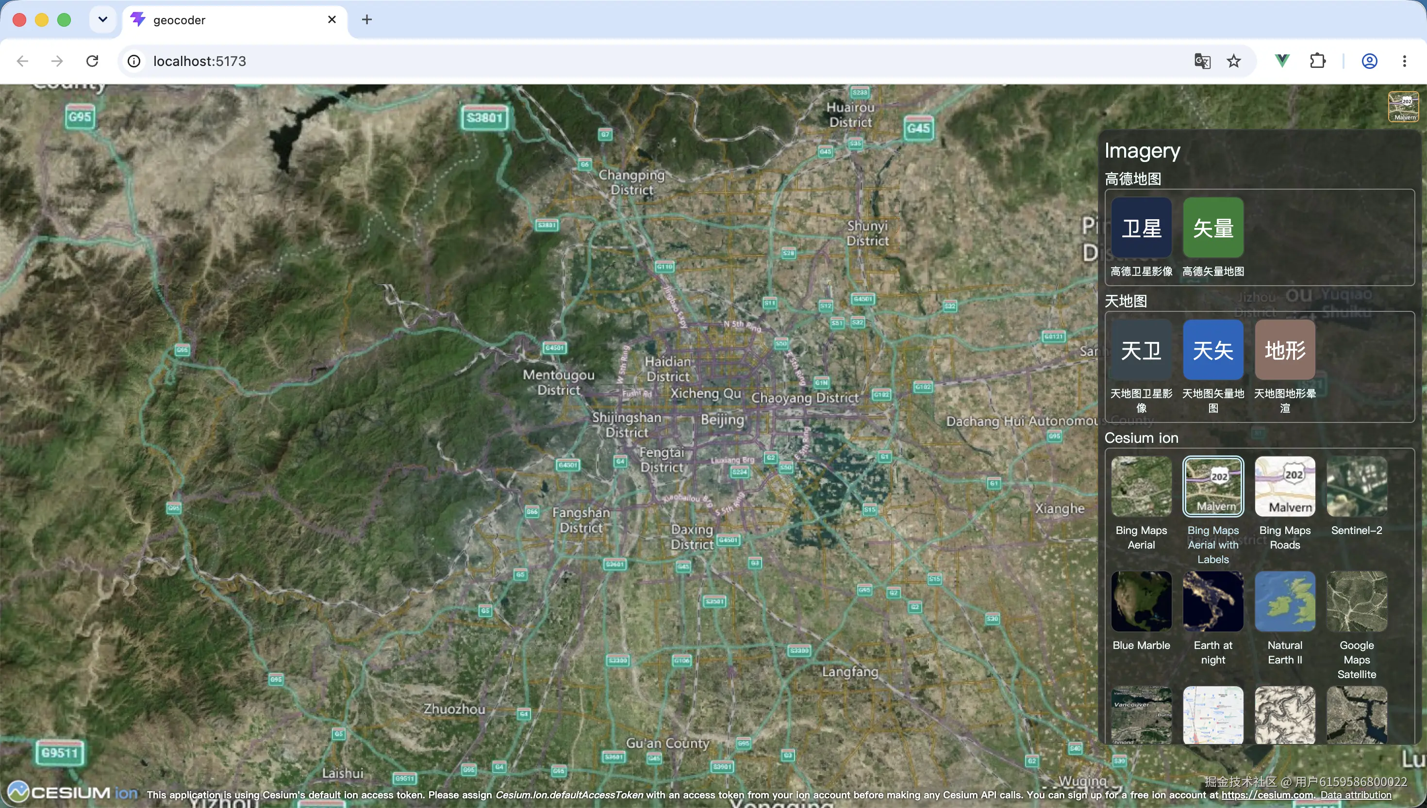Go forward in browser history

(x=57, y=61)
